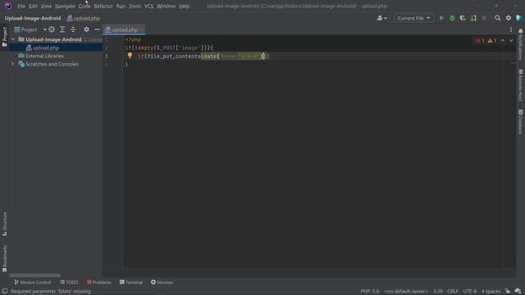Open TODO tool window
Screen dimensions: 525x295
69,282
